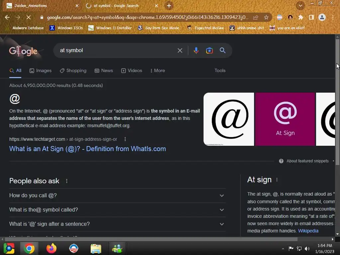
Task: Click the scroll down arrow on the vertical scrollbar
Action: [x=337, y=234]
